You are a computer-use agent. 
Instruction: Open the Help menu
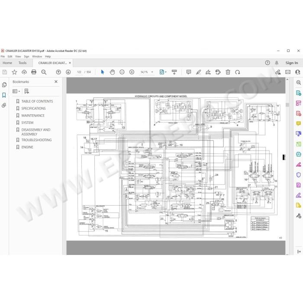coord(48,56)
